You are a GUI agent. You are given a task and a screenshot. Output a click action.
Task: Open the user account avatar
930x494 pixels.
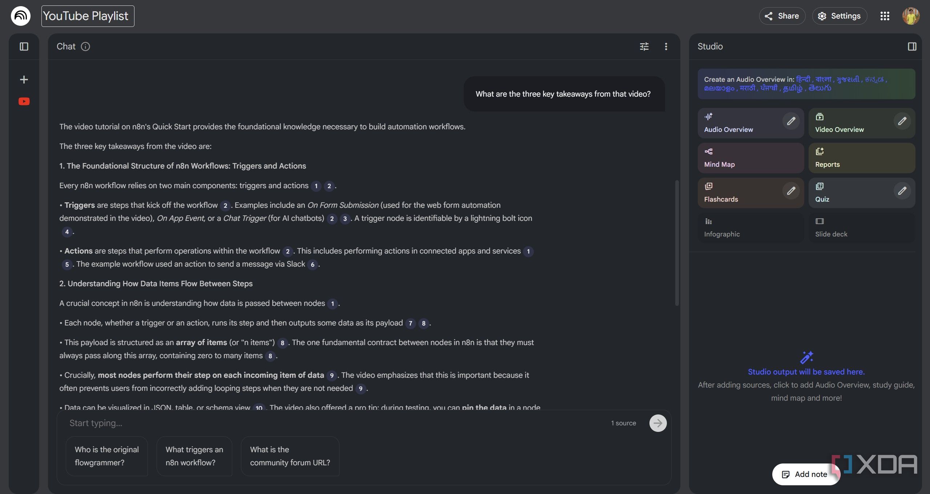click(911, 16)
